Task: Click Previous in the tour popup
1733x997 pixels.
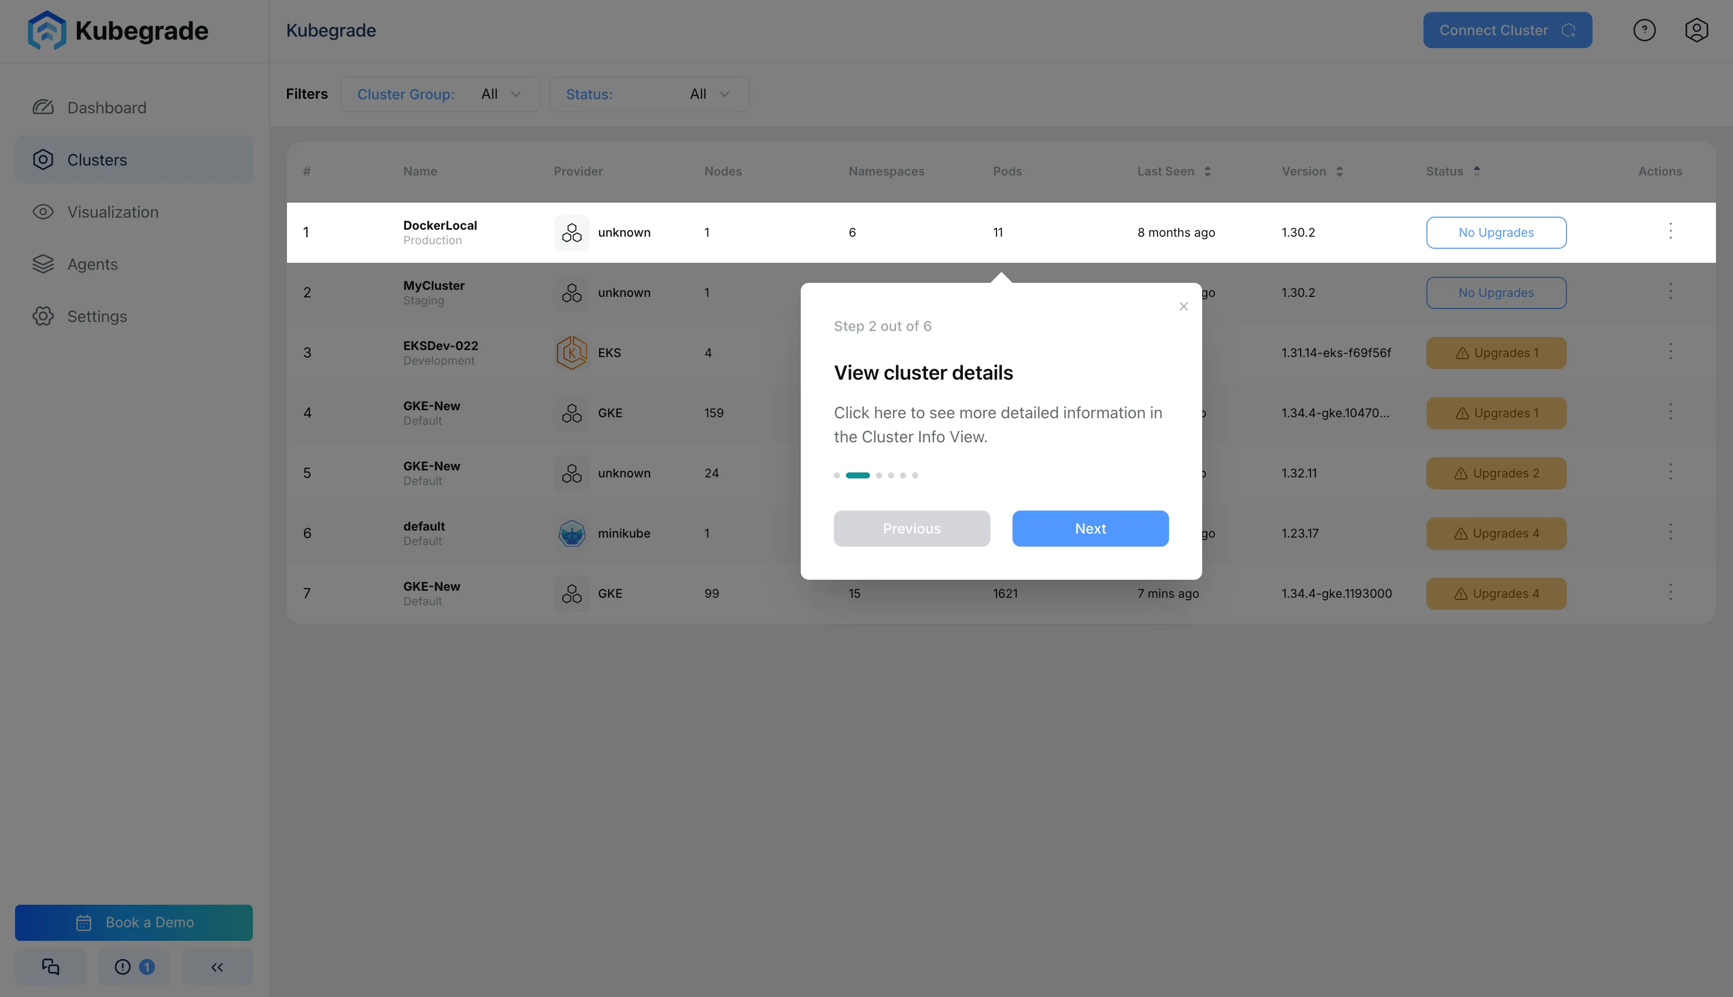Action: 911,528
